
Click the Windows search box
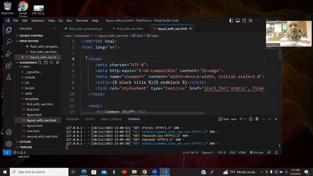tap(39, 172)
